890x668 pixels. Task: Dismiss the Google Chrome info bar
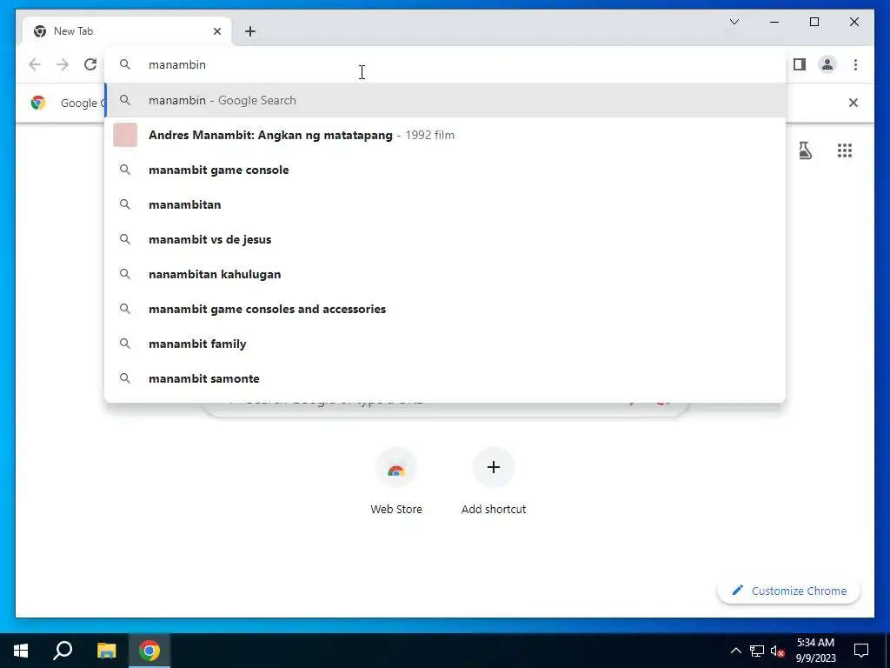click(853, 103)
